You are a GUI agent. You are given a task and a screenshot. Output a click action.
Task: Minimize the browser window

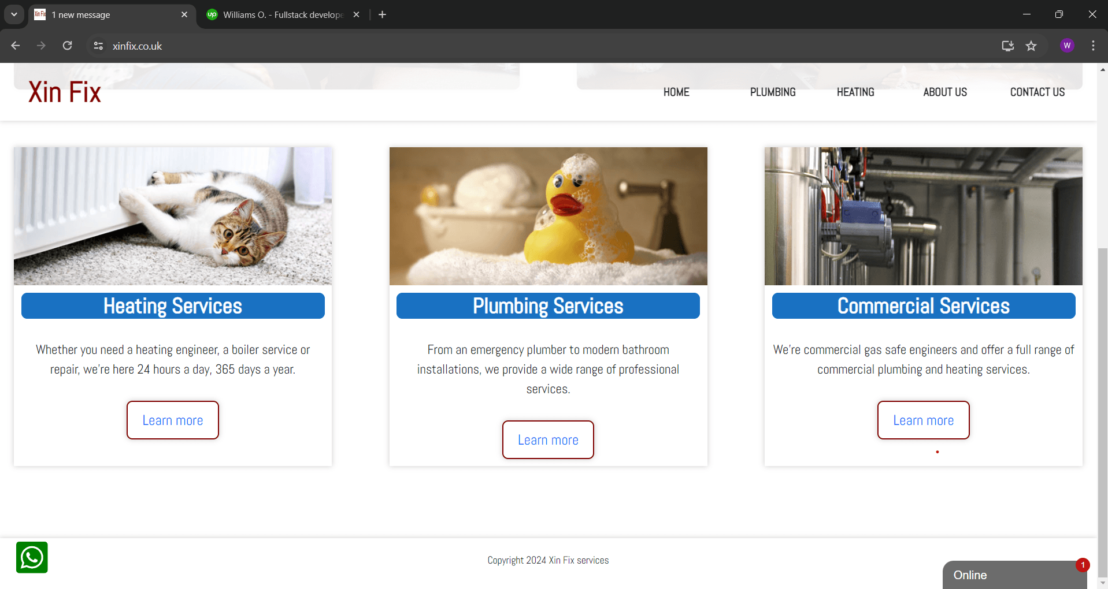click(1027, 14)
